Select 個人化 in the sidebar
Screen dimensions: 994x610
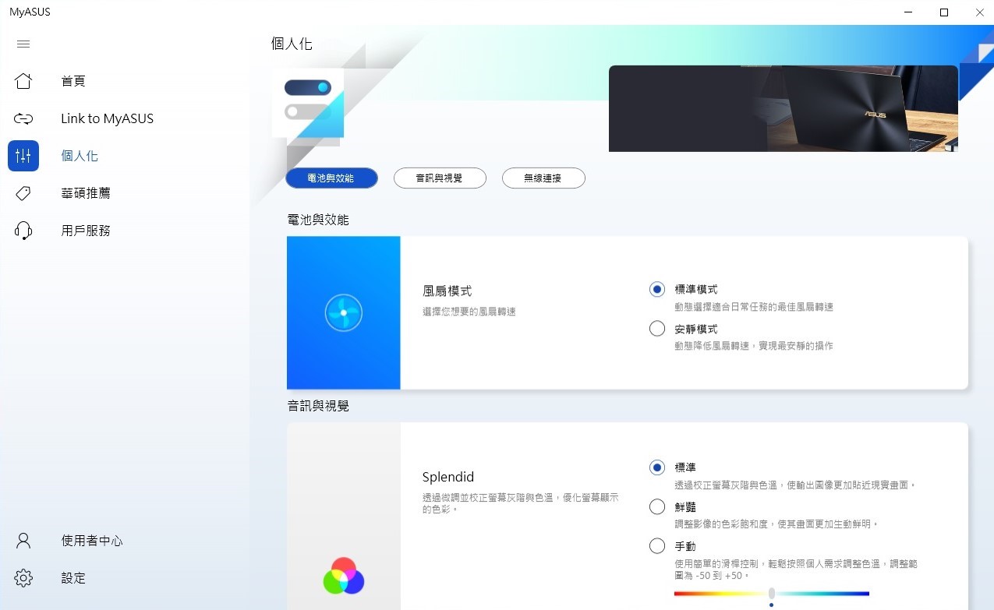pyautogui.click(x=80, y=156)
